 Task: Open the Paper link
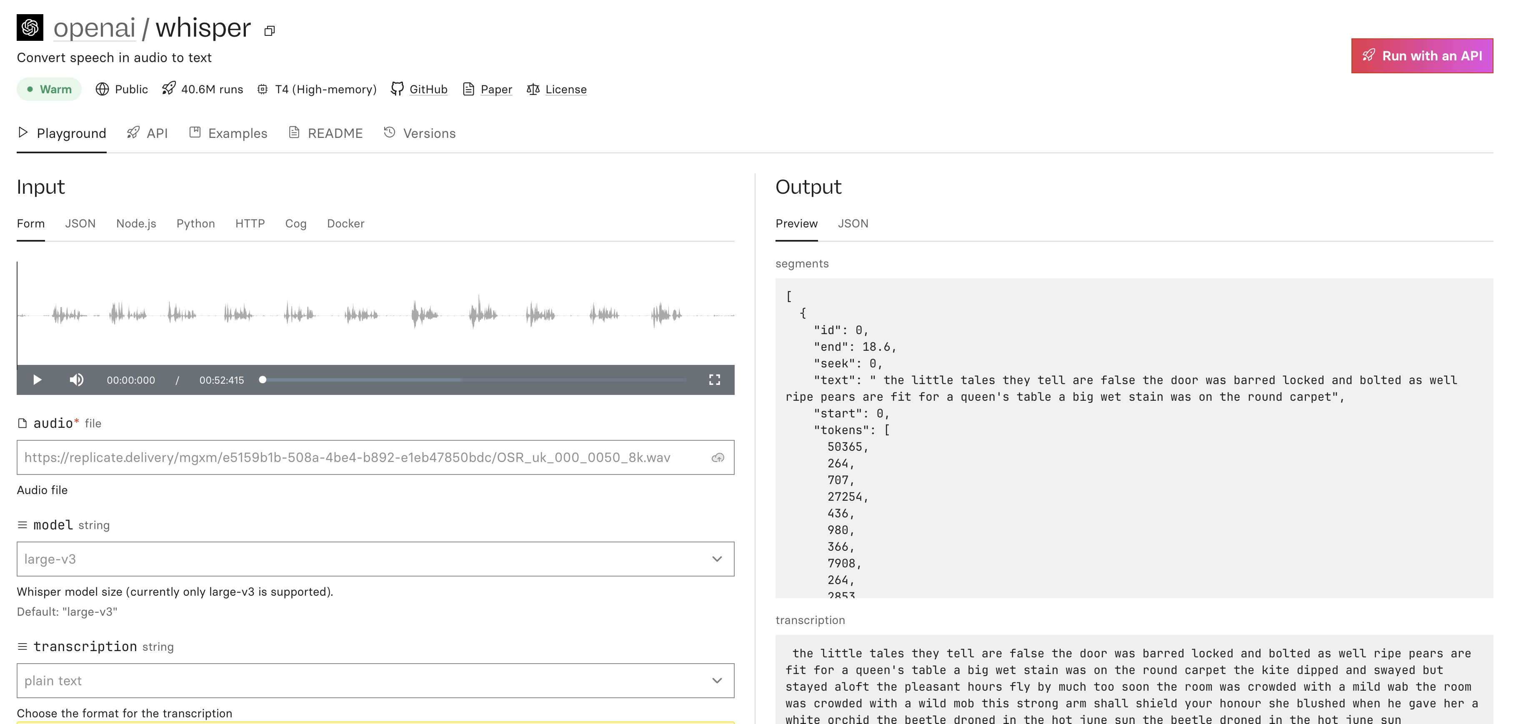click(496, 90)
